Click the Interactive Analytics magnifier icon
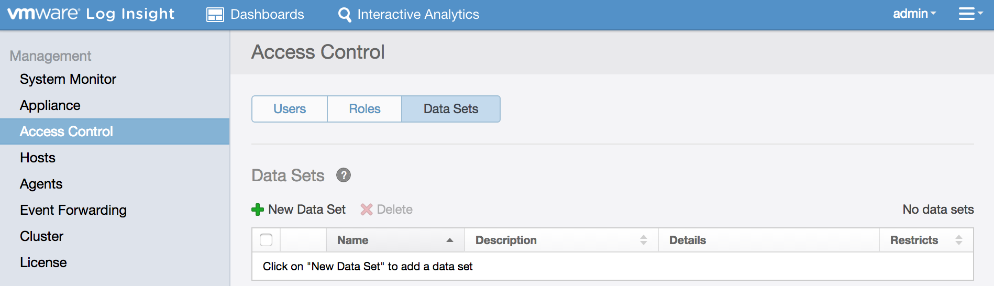 point(345,15)
